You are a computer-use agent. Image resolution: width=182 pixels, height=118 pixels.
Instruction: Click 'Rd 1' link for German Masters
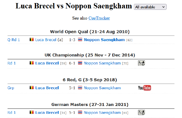point(11,112)
